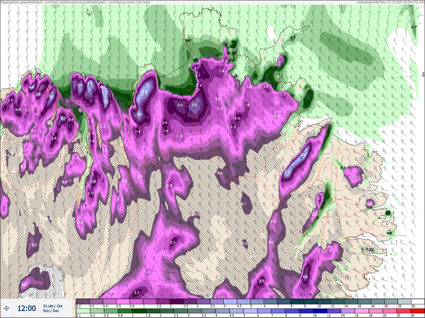Click the 5.1 precipitation value on the map

[x=106, y=102]
